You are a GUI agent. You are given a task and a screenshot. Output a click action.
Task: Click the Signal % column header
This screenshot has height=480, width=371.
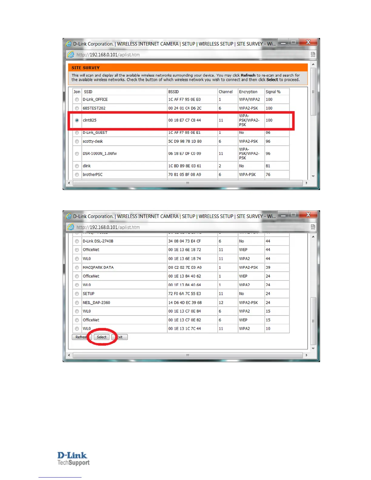tap(273, 92)
